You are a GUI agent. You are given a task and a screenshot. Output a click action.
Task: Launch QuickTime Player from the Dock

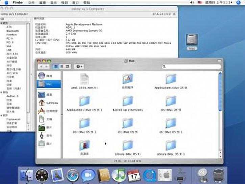click(149, 176)
